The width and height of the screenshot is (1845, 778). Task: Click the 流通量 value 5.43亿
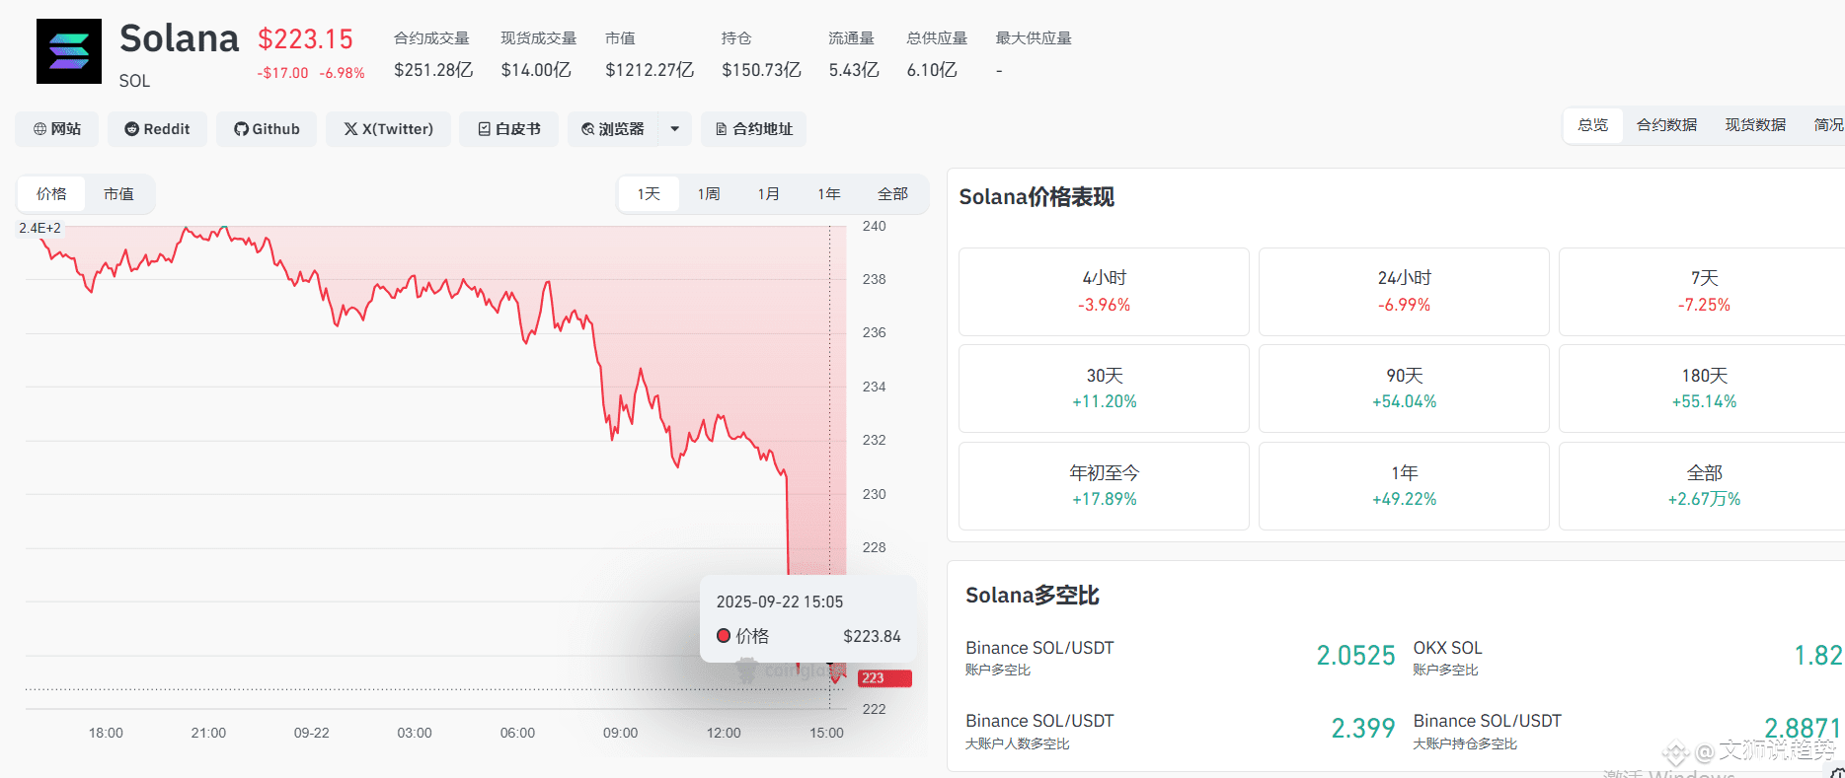pos(854,70)
